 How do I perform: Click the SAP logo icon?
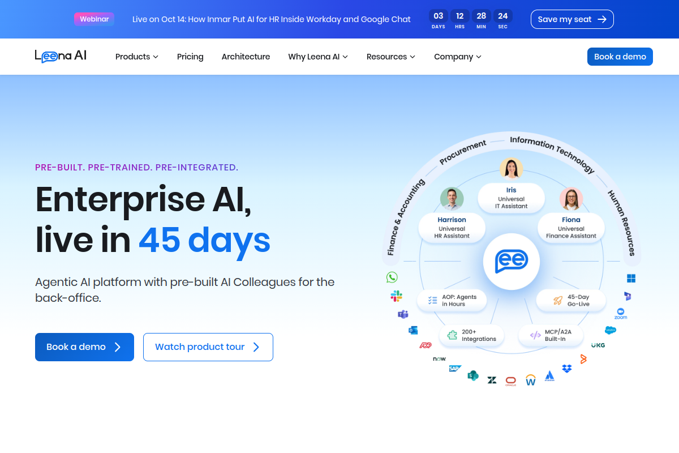pos(455,368)
